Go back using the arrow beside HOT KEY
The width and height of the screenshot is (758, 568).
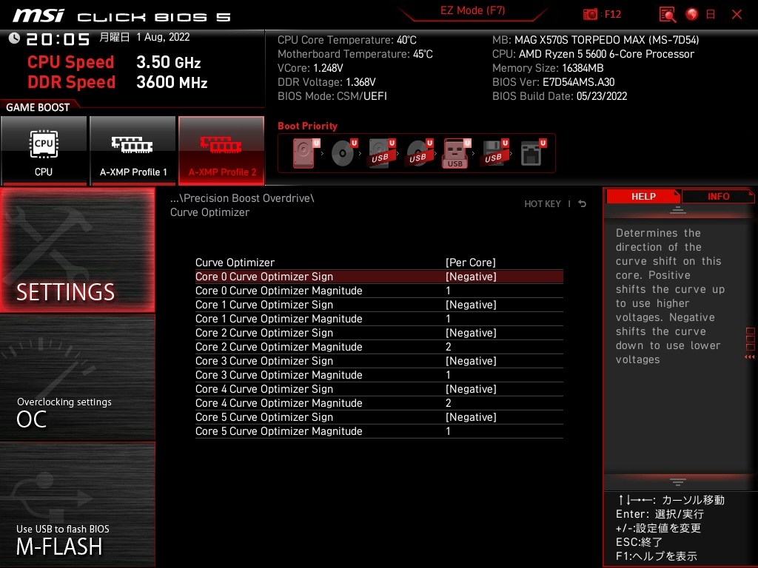(583, 204)
